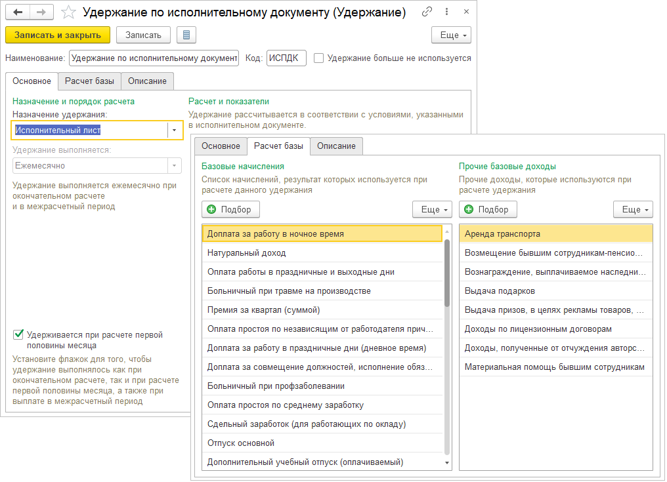Viewport: 667px width, 482px height.
Task: Toggle withholding in first half of month
Action: pos(18,335)
